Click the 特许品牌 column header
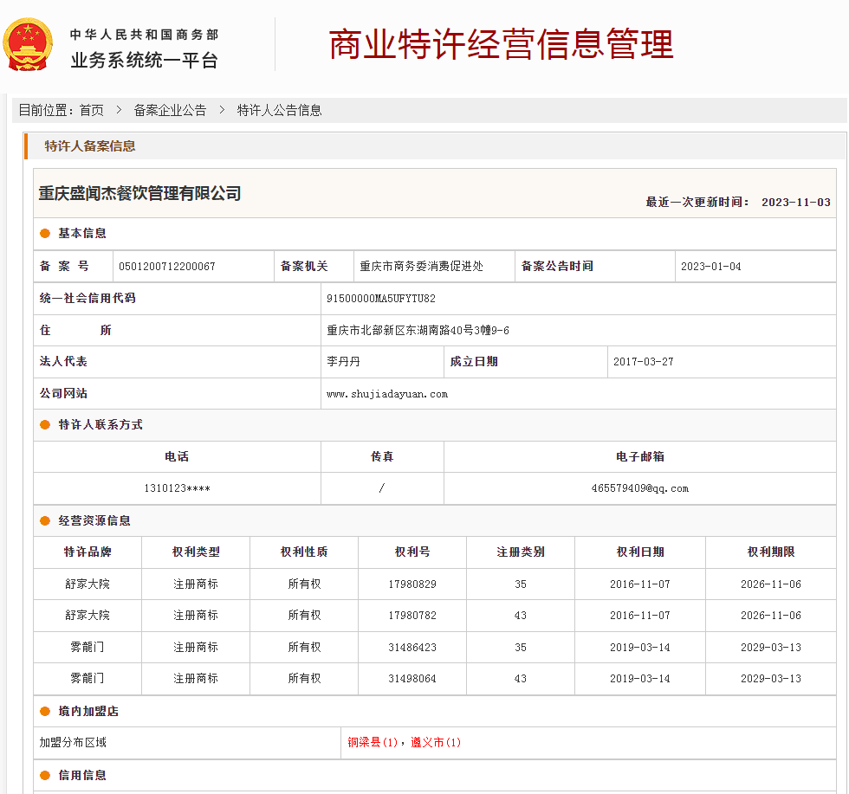Viewport: 849px width, 794px height. pos(87,552)
